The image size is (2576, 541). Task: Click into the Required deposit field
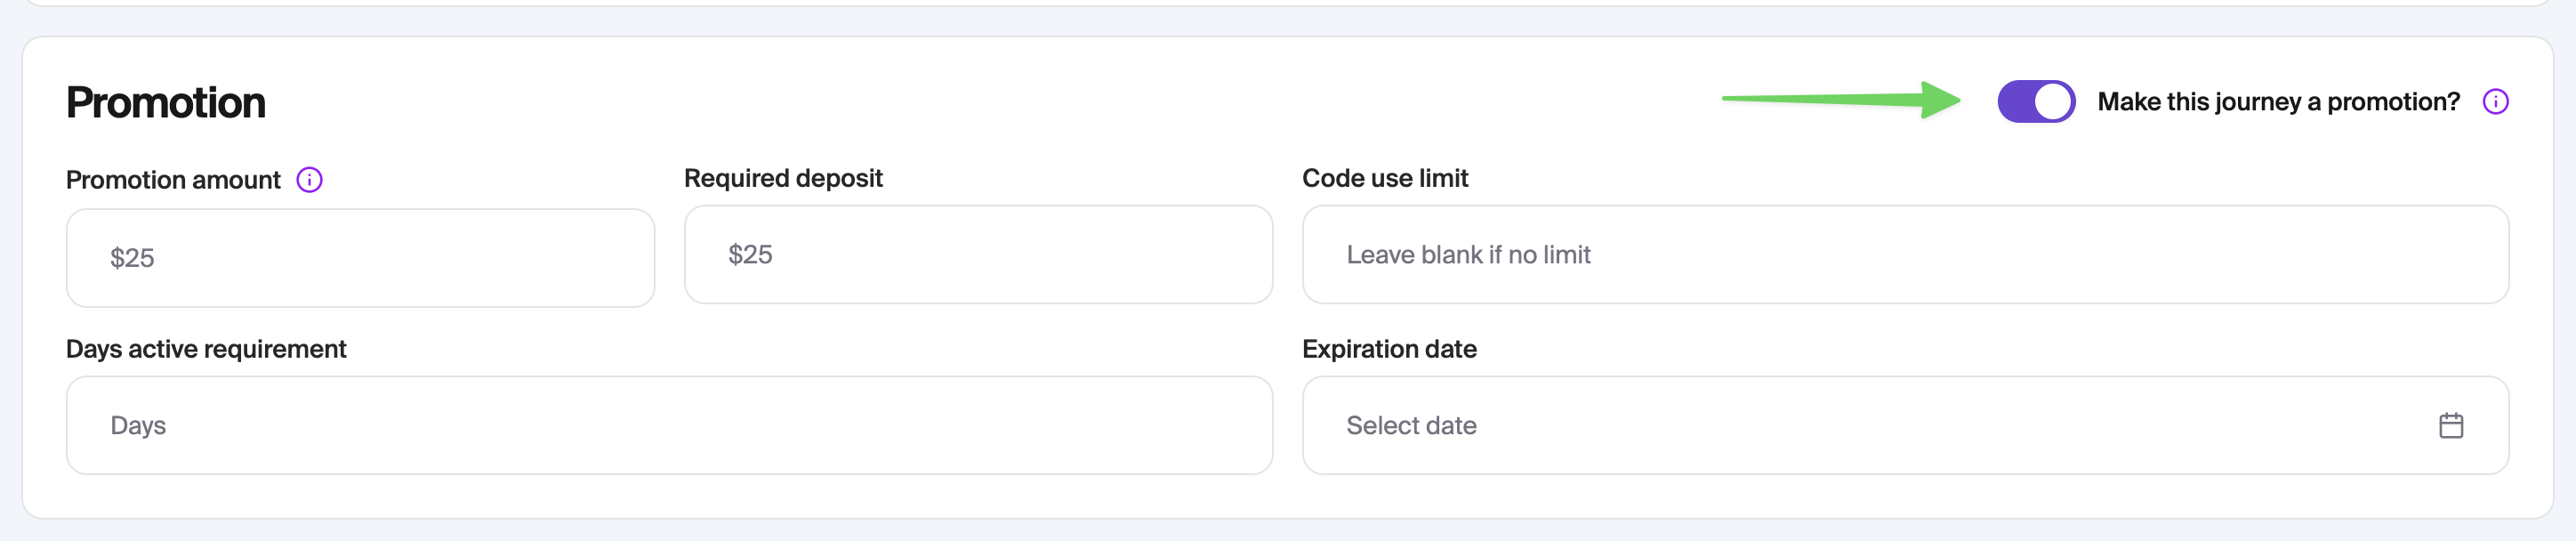pyautogui.click(x=978, y=255)
